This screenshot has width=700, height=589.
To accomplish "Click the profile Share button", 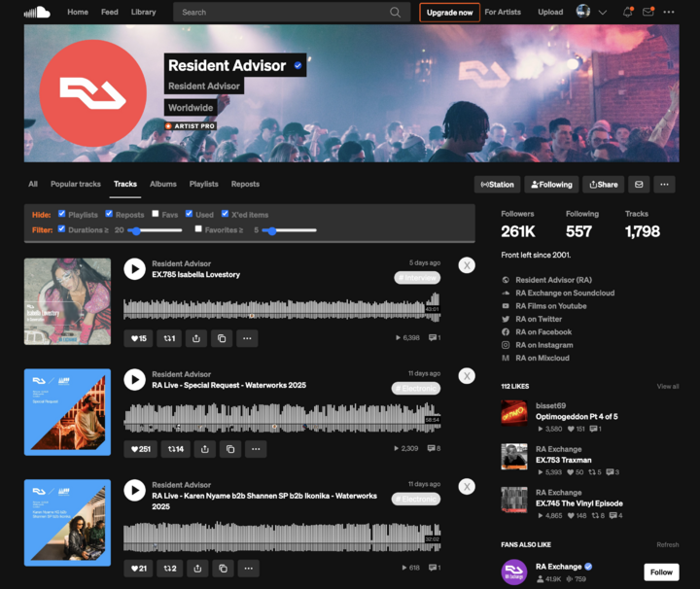I will 603,185.
